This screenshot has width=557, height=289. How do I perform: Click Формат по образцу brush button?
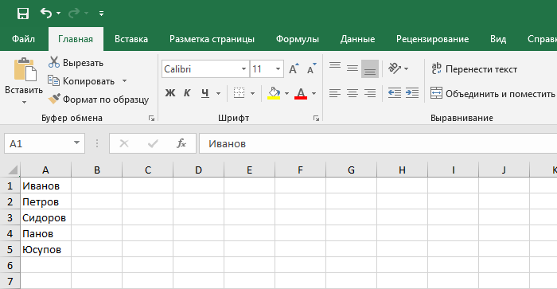[x=99, y=100]
